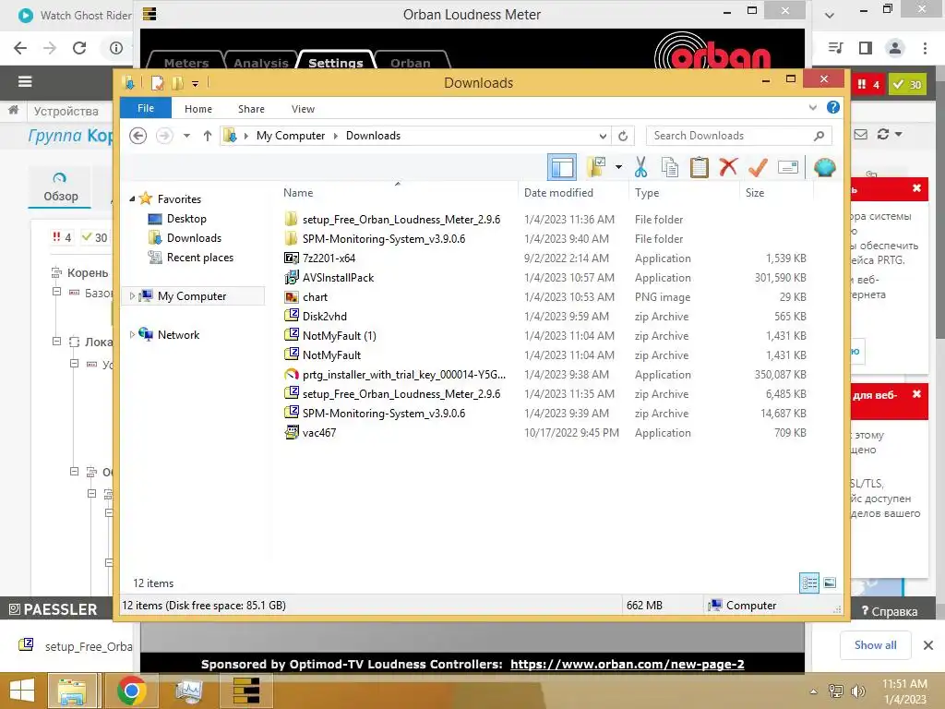Viewport: 945px width, 709px height.
Task: Select NotMyFault (1) zip archive
Action: (x=339, y=335)
